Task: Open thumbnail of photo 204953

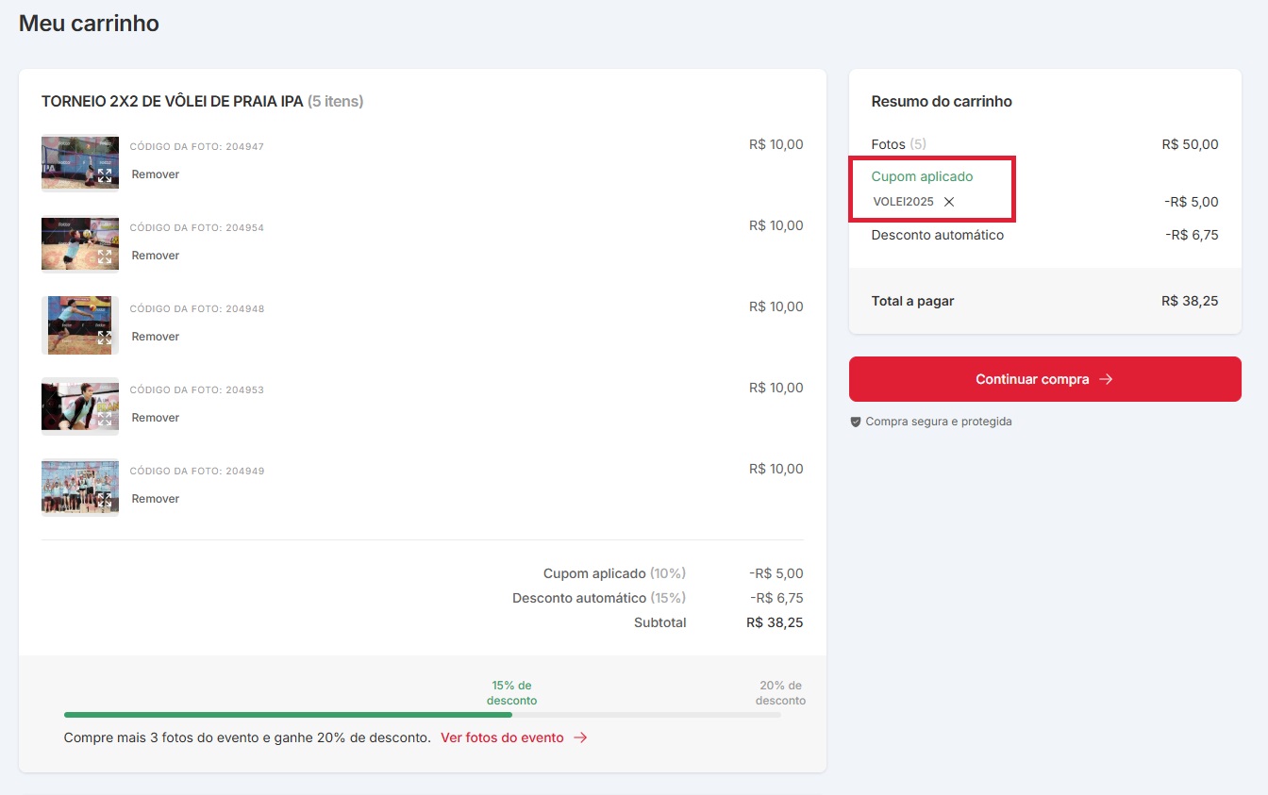Action: tap(80, 406)
